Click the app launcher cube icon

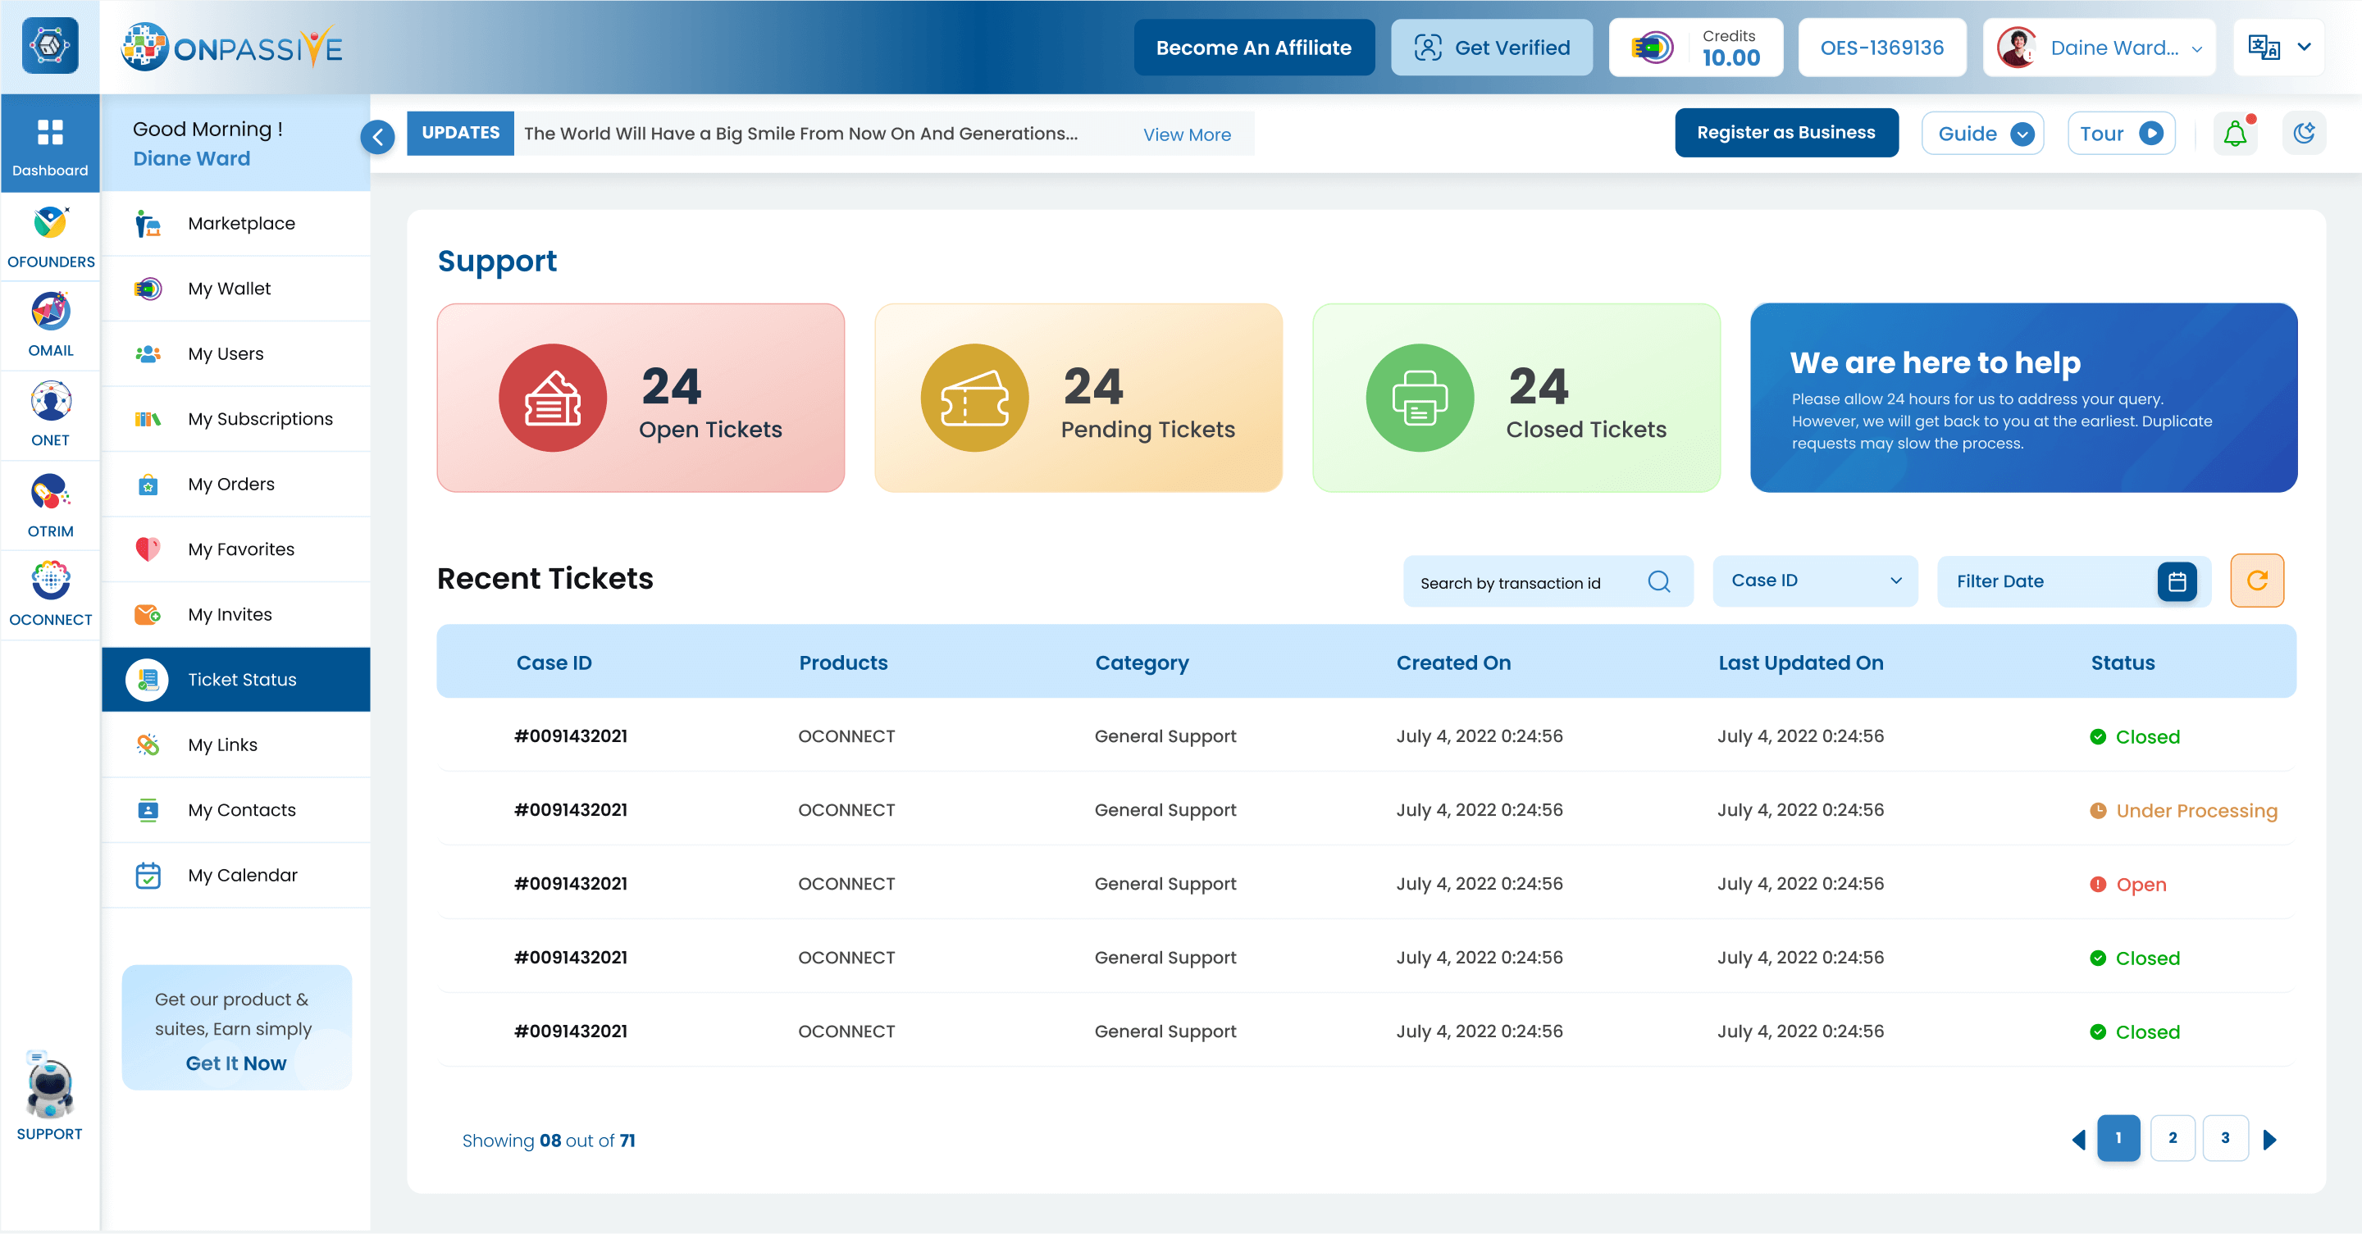pos(50,46)
